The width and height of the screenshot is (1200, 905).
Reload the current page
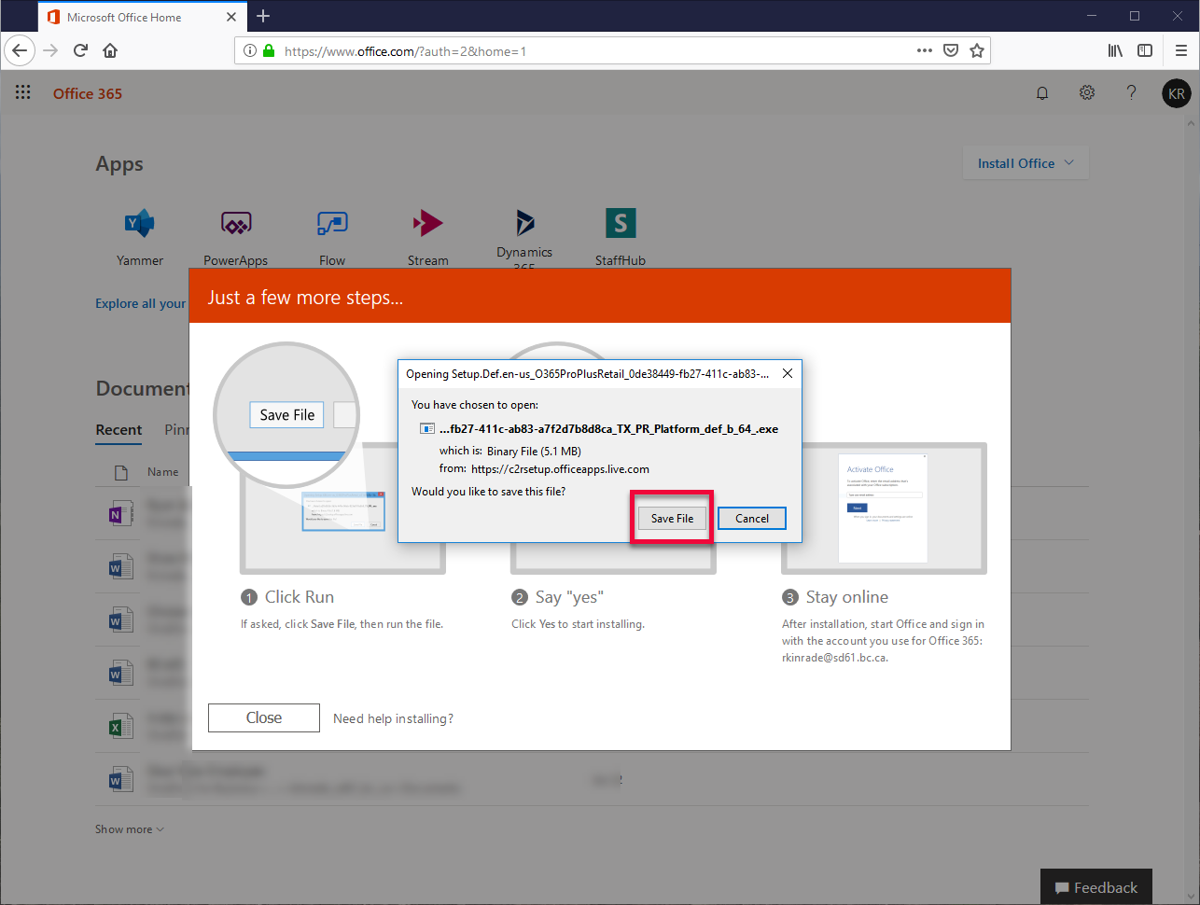[81, 50]
